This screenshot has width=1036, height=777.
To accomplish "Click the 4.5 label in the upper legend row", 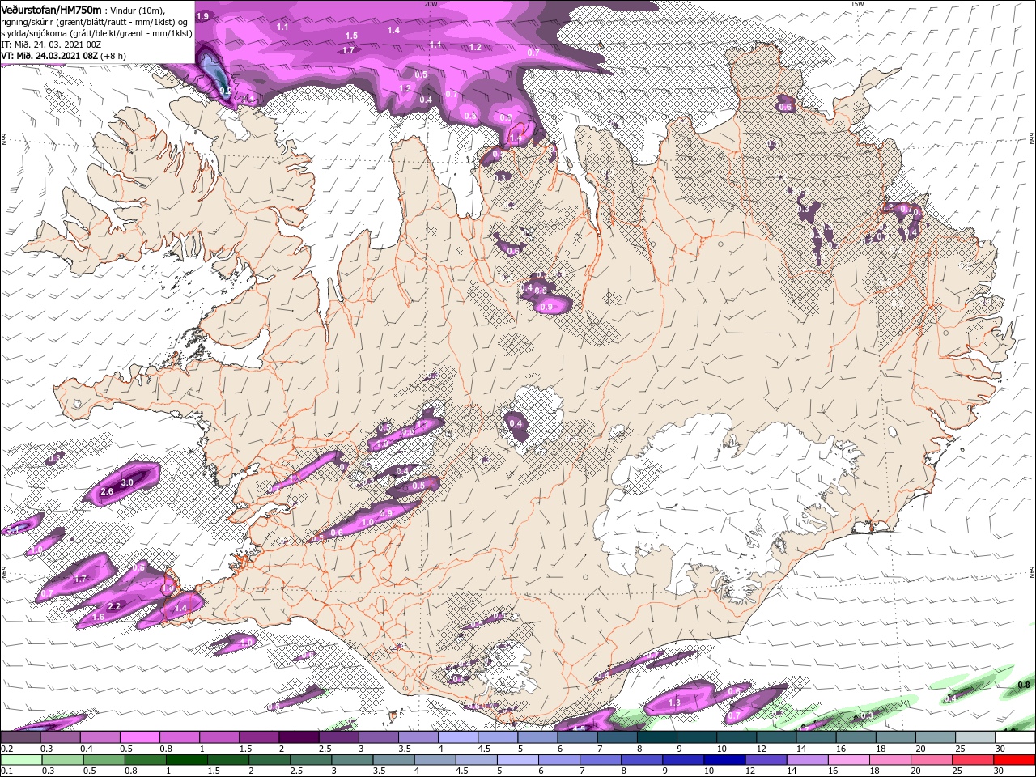I will [x=484, y=749].
